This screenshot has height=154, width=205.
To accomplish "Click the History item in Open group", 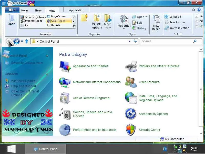I will (139, 28).
